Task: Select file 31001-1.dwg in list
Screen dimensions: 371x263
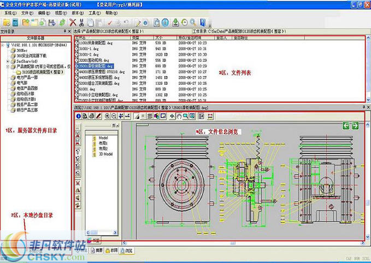Action: coord(89,49)
